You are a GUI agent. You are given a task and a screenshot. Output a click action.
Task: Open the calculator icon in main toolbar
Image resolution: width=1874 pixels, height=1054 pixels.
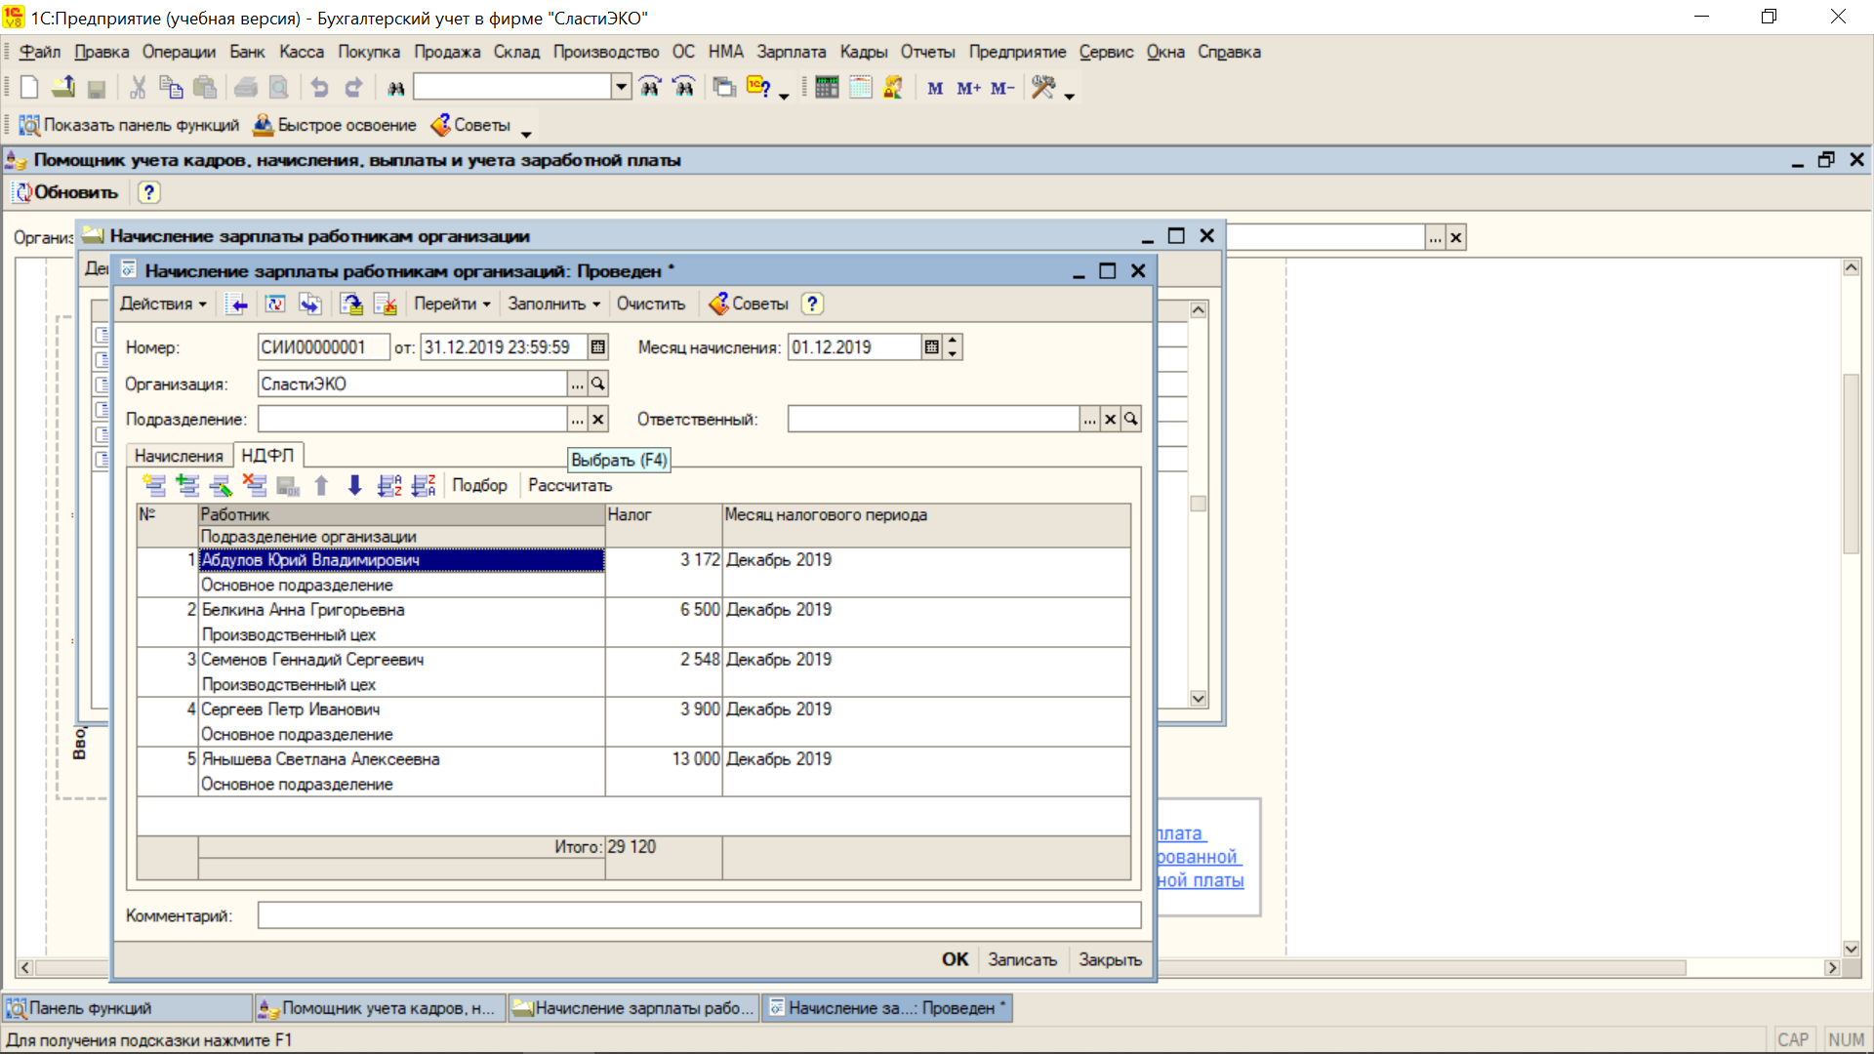827,88
